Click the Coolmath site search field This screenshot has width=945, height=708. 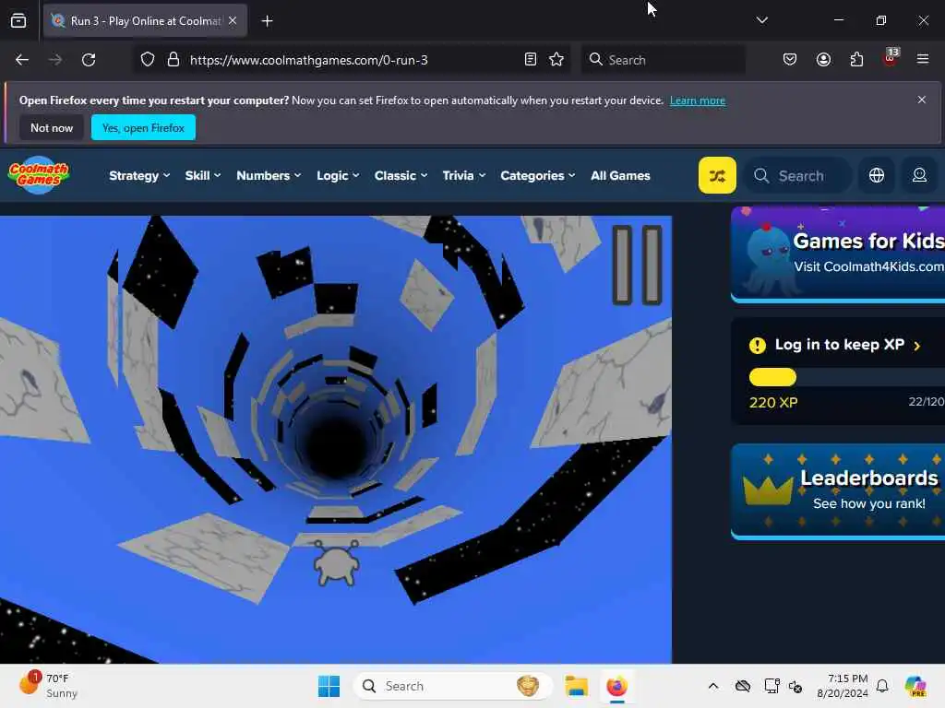tap(798, 176)
